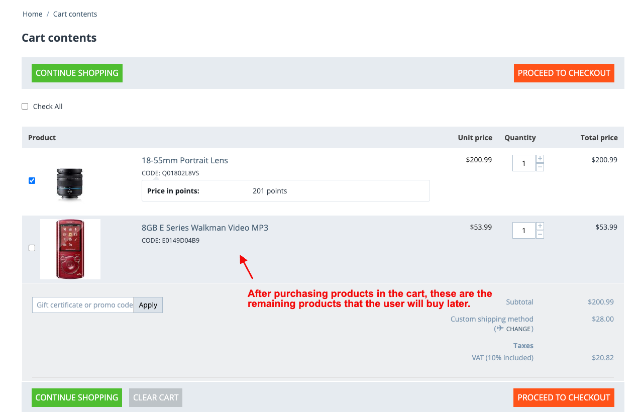This screenshot has width=639, height=412.
Task: Click the 201 points value
Action: 270,191
